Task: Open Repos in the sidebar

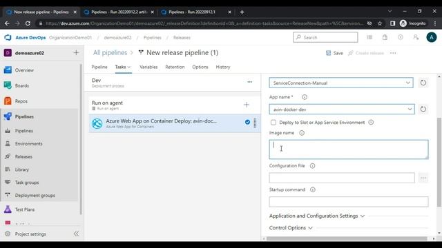Action: (x=21, y=101)
